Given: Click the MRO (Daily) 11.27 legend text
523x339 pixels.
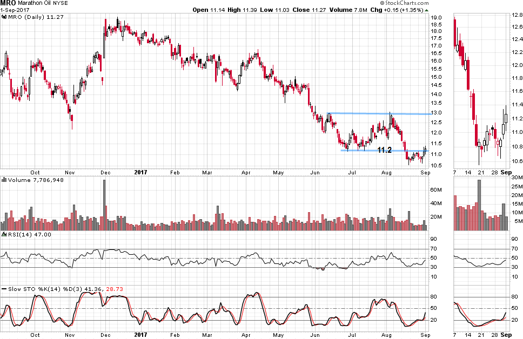Looking at the screenshot, I should click(36, 17).
